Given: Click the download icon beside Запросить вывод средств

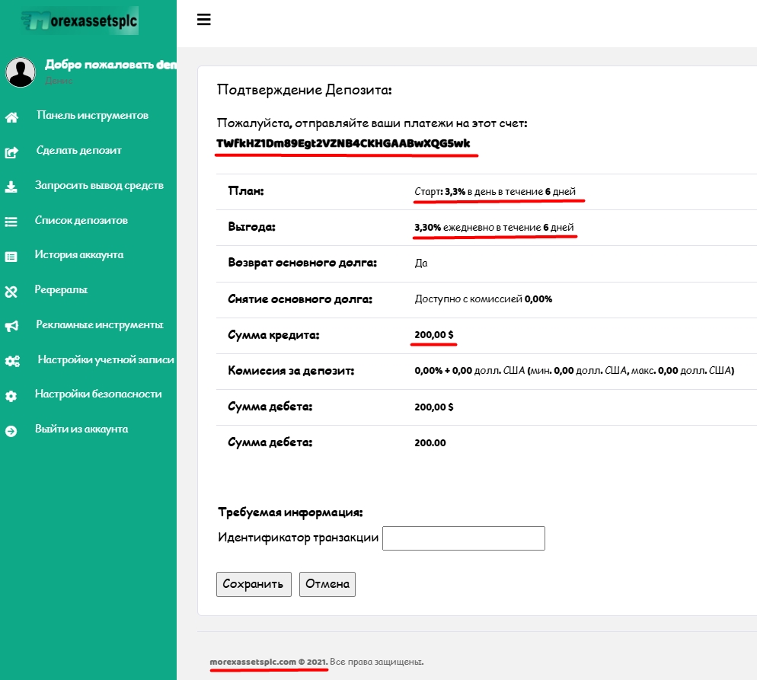Looking at the screenshot, I should (x=11, y=187).
